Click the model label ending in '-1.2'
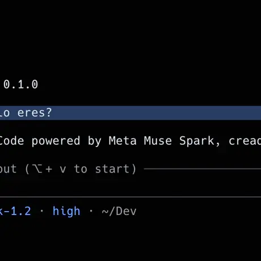Image resolution: width=261 pixels, height=261 pixels. 15,211
